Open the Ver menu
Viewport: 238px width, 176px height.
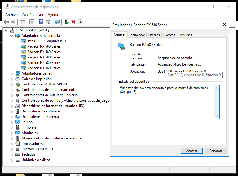click(x=41, y=15)
